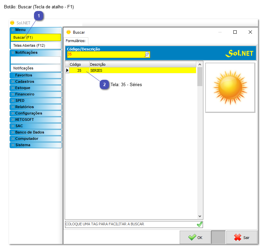Click the search magnifier icon in Código/Descrição field

[x=147, y=54]
